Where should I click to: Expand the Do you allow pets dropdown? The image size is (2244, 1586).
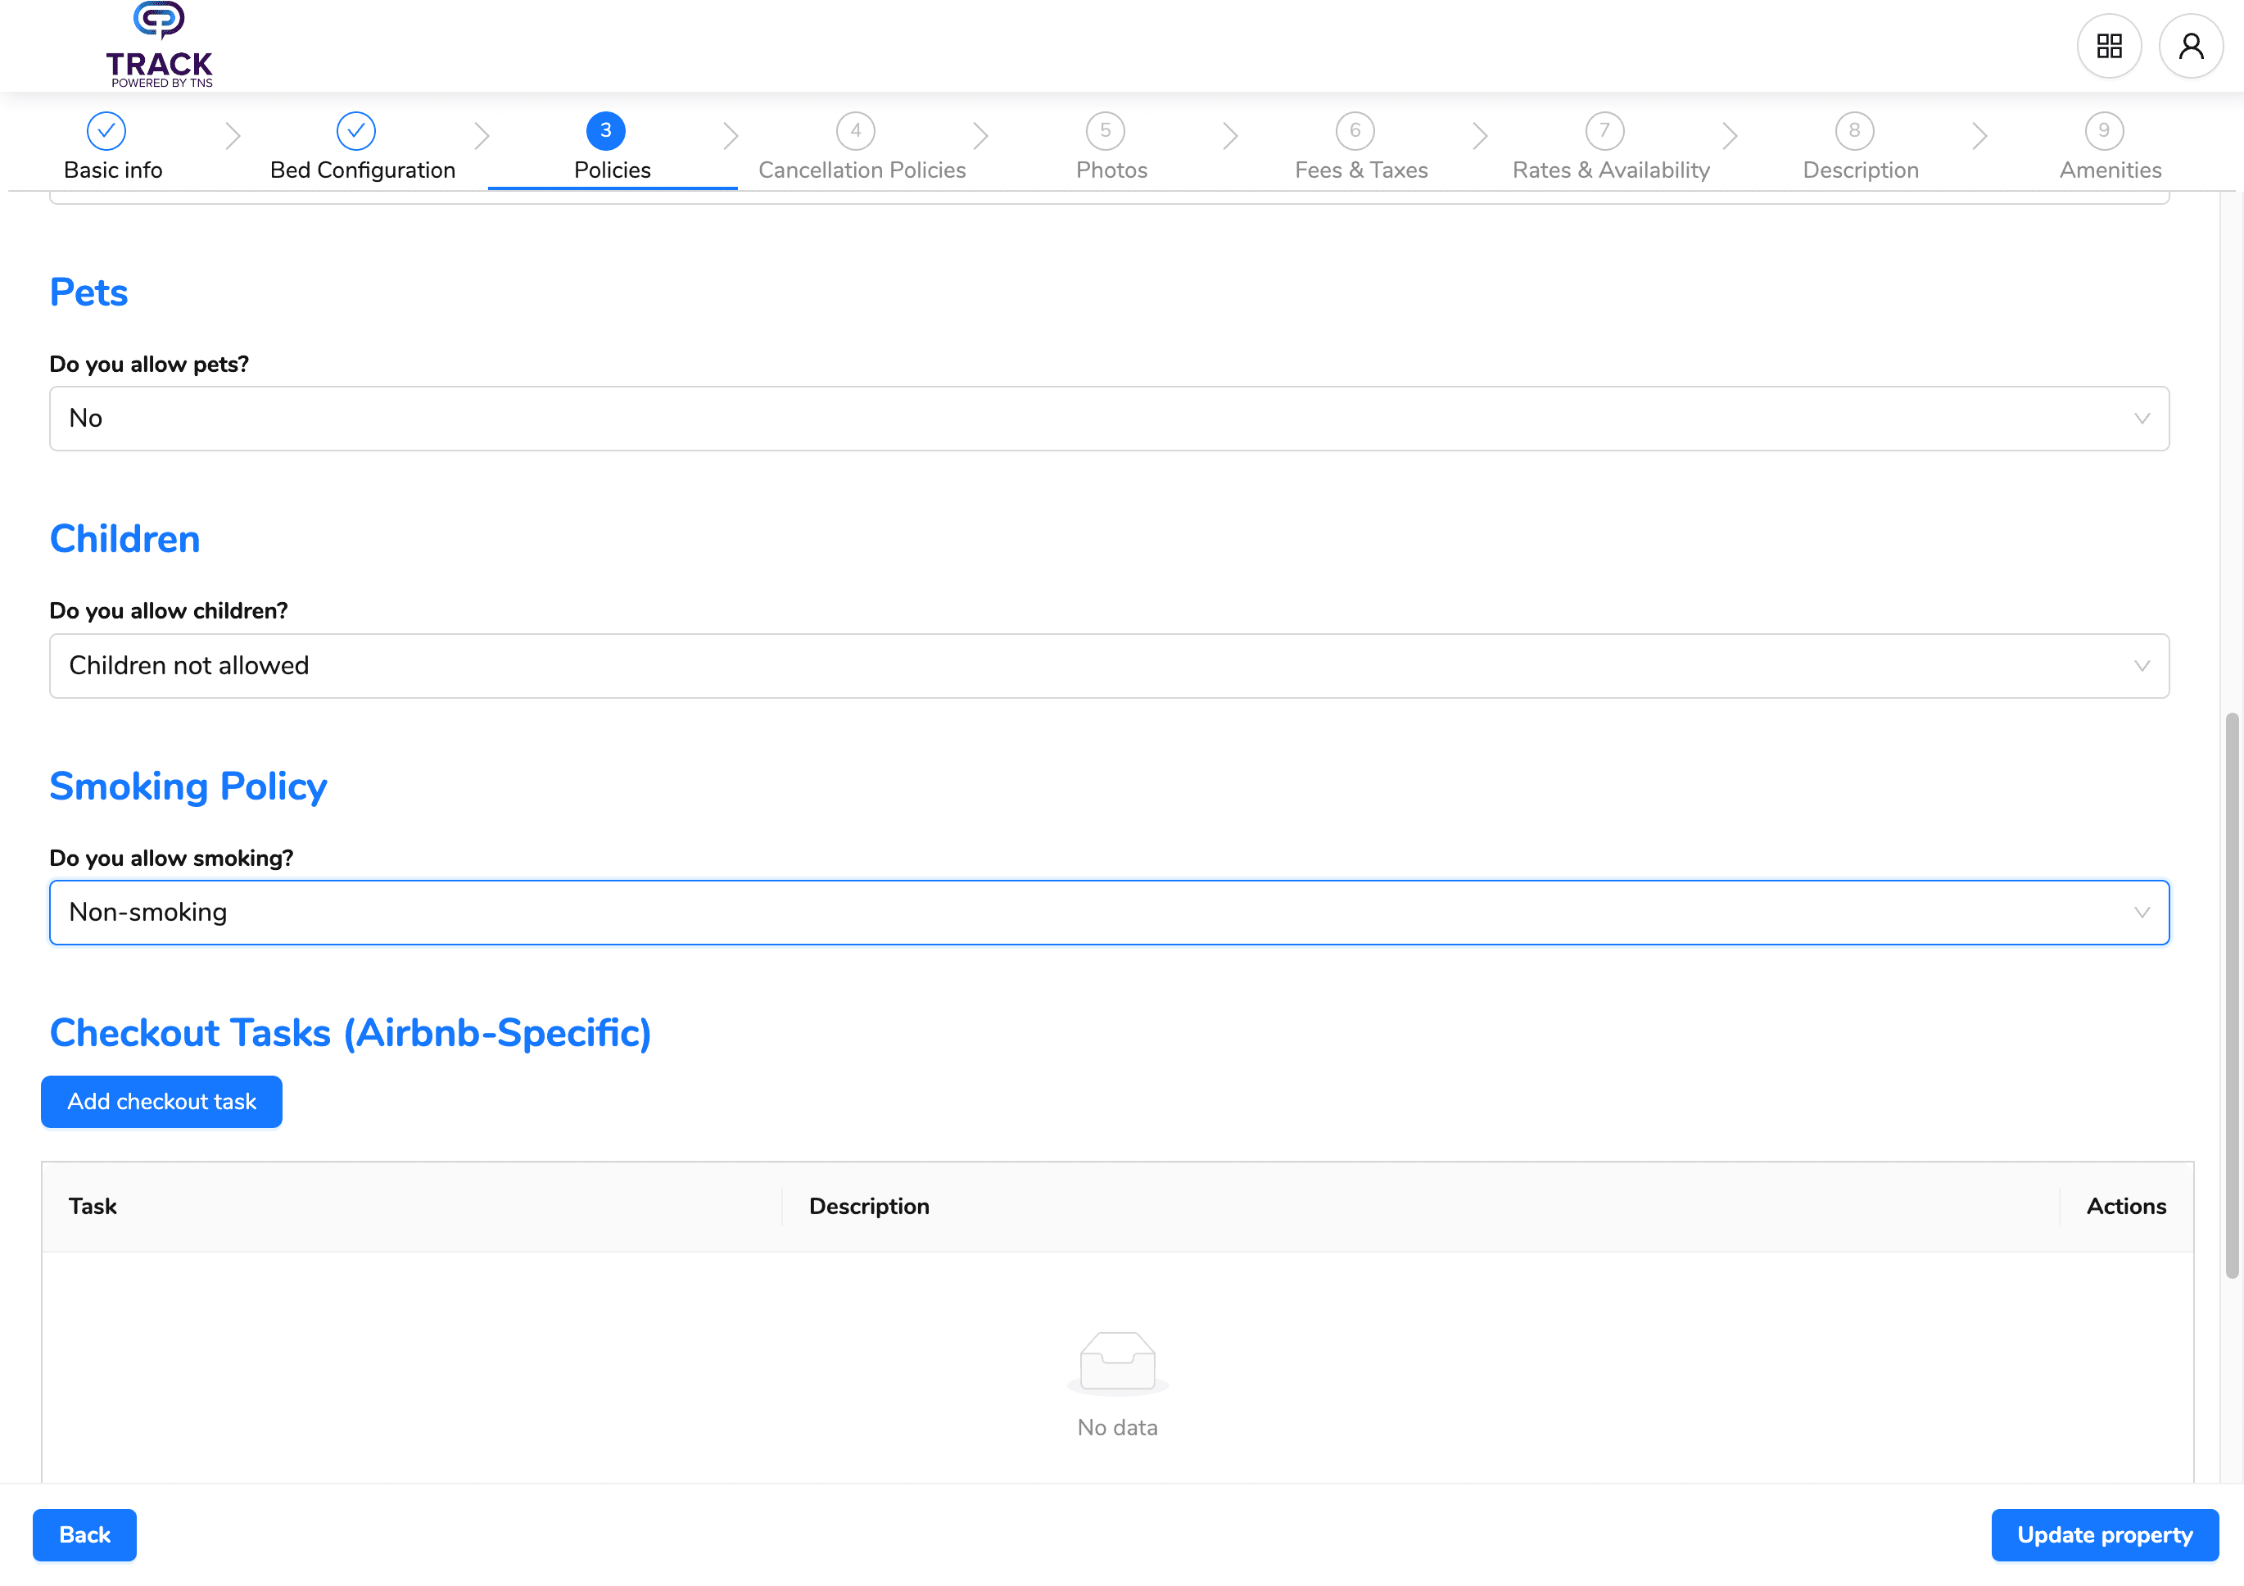pyautogui.click(x=1109, y=419)
